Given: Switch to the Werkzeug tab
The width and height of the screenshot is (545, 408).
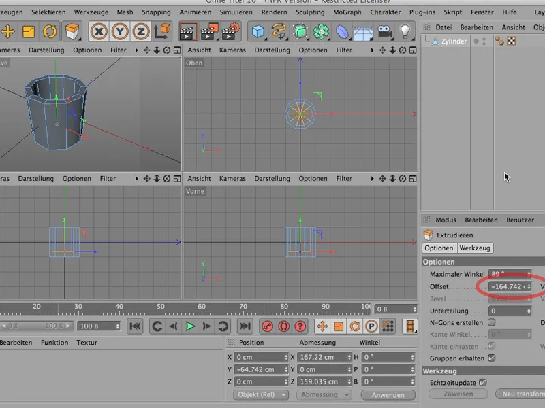Looking at the screenshot, I should [474, 248].
